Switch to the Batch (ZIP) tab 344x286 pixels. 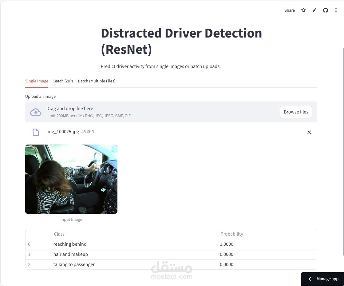[x=63, y=81]
